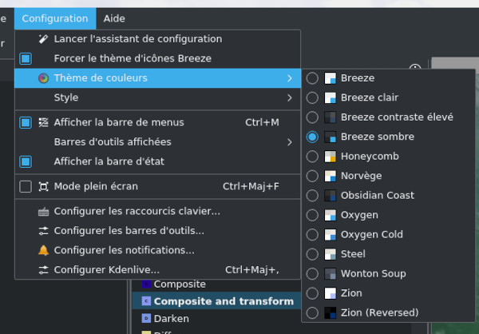This screenshot has width=479, height=334.
Task: Uncheck Afficher la barre de menus checkbox
Action: point(26,122)
